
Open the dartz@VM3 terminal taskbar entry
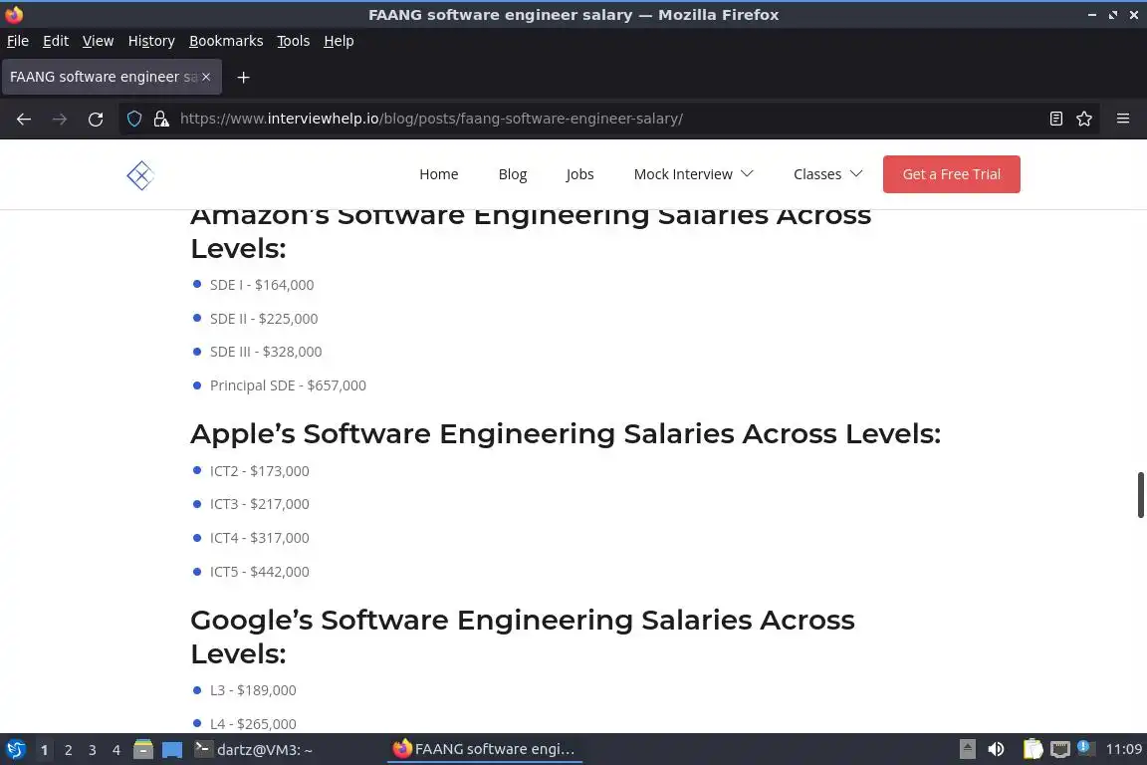coord(253,749)
